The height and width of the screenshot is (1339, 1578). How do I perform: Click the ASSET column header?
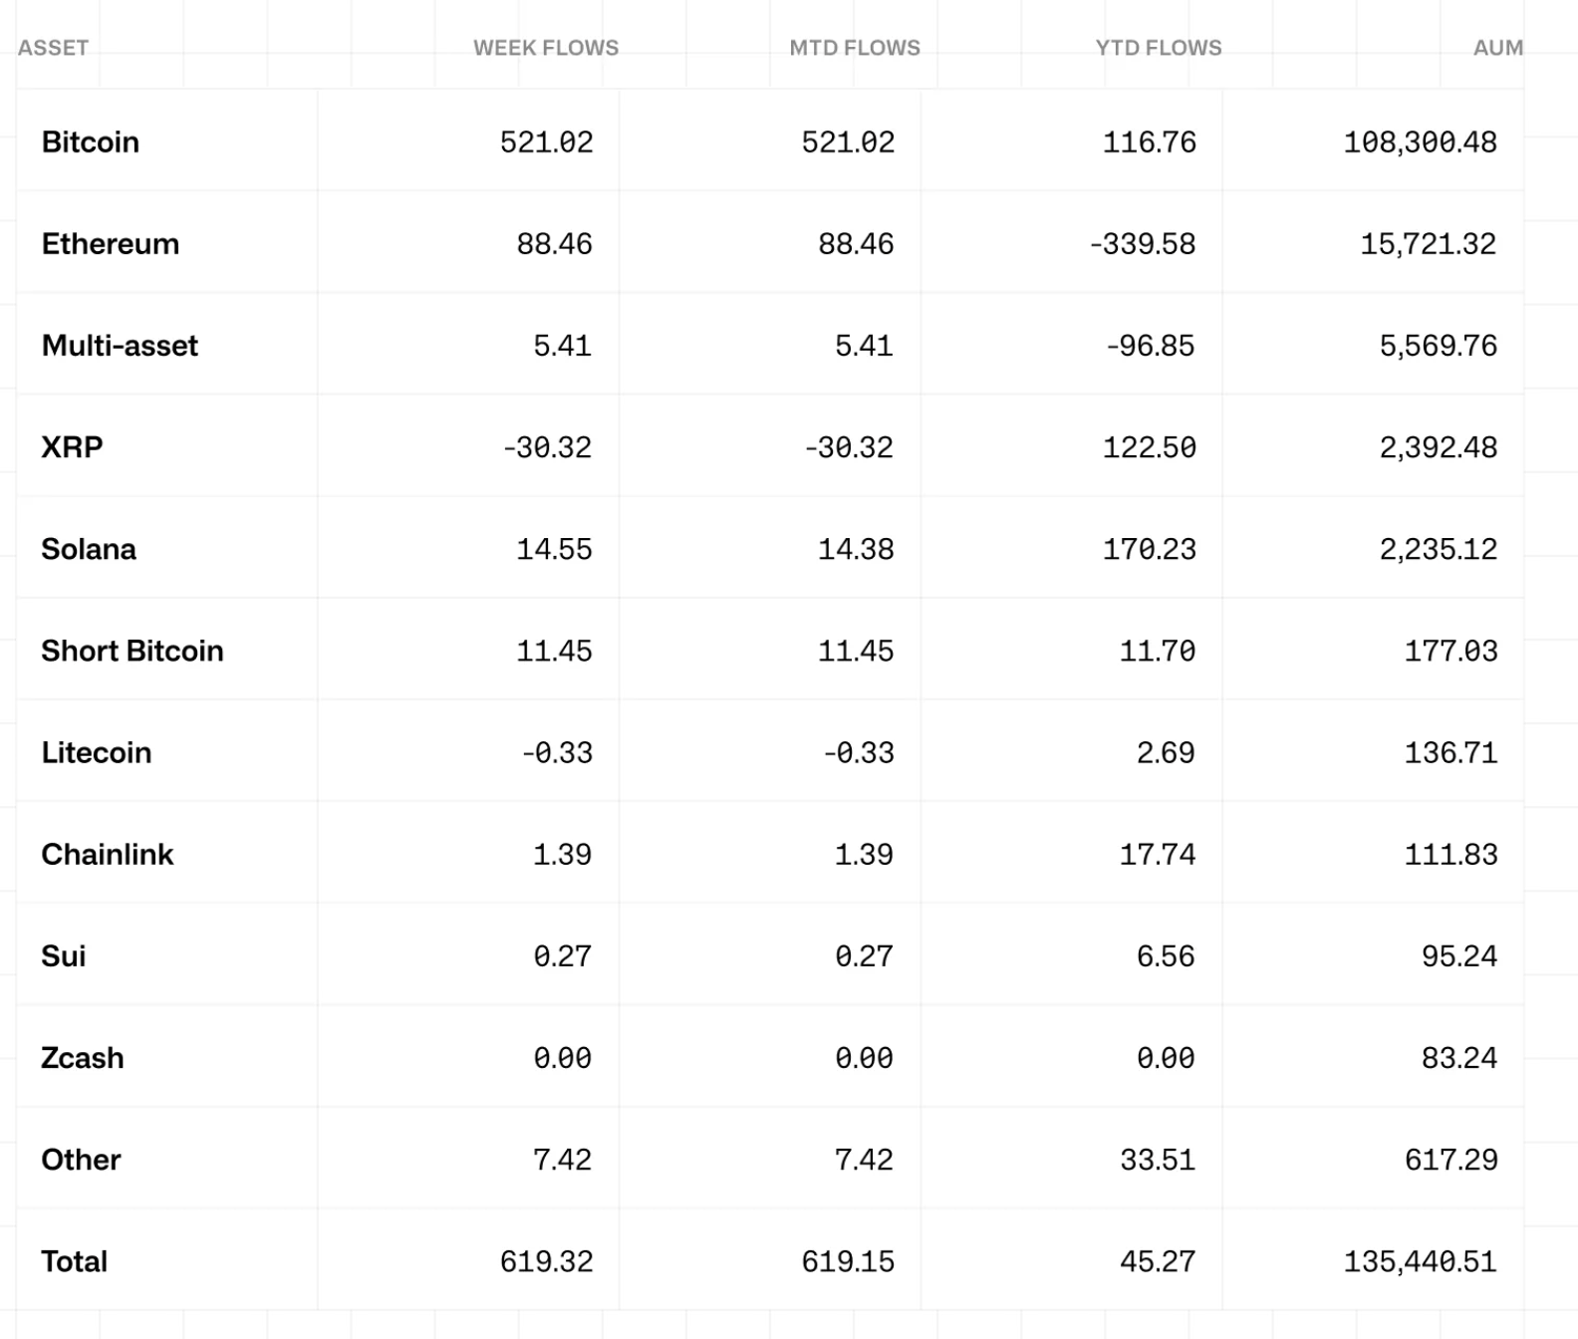coord(53,48)
